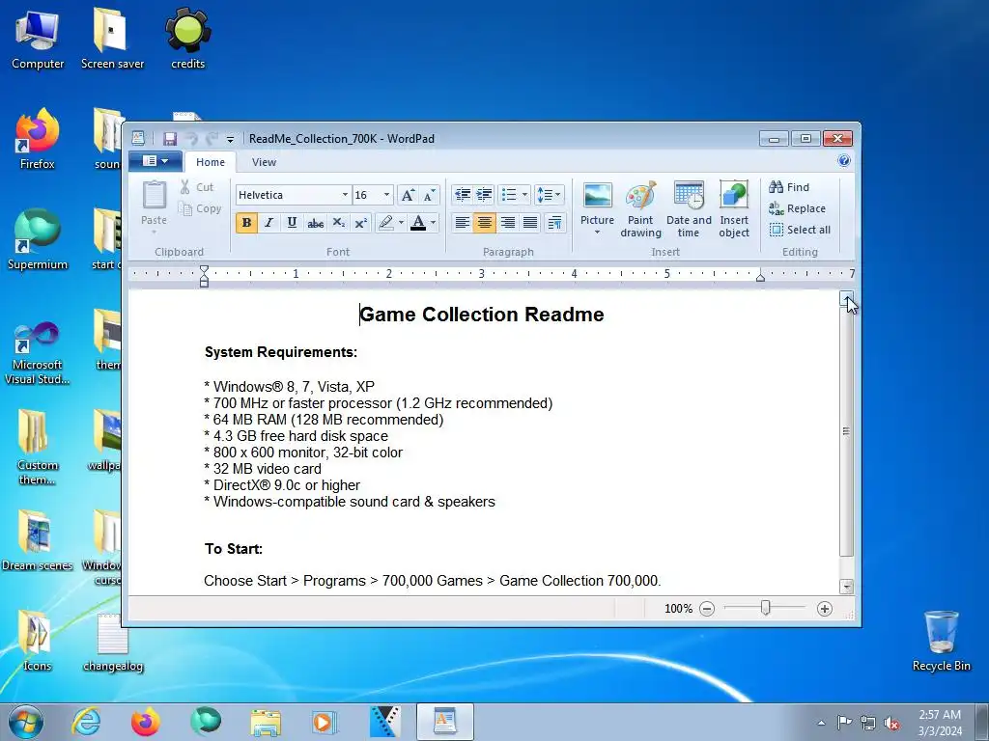Click Select all

tap(800, 230)
